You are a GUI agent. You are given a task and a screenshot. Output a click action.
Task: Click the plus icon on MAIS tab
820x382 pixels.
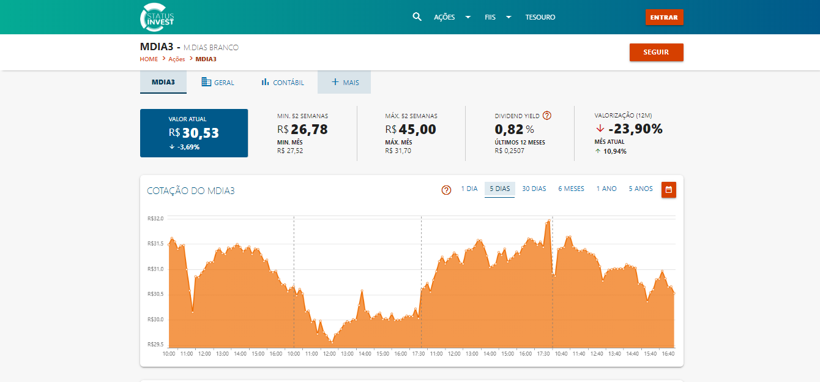point(335,82)
